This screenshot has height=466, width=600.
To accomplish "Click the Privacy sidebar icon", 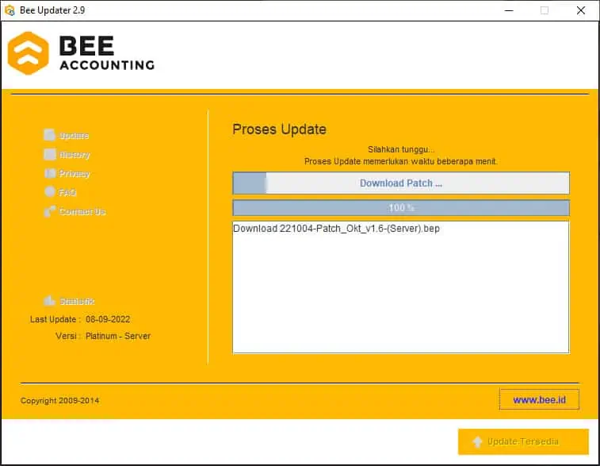I will click(x=50, y=173).
